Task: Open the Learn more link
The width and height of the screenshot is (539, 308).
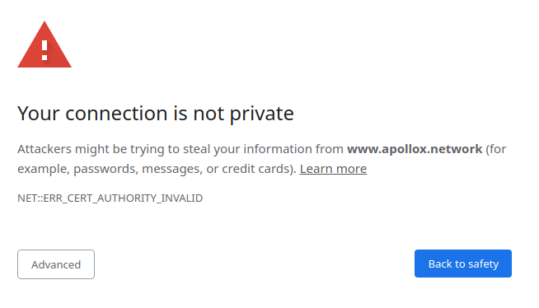Action: click(x=333, y=169)
